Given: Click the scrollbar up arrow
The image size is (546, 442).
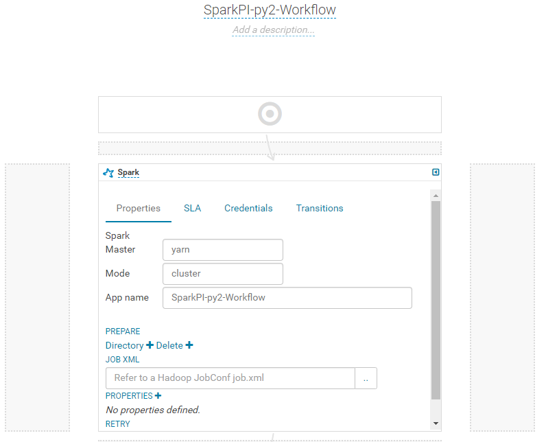Looking at the screenshot, I should point(436,196).
